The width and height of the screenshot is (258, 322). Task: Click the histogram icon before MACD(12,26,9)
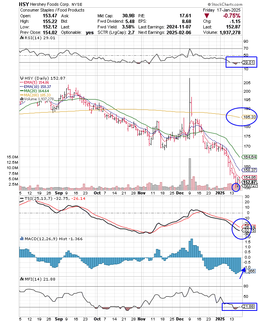click(22, 239)
